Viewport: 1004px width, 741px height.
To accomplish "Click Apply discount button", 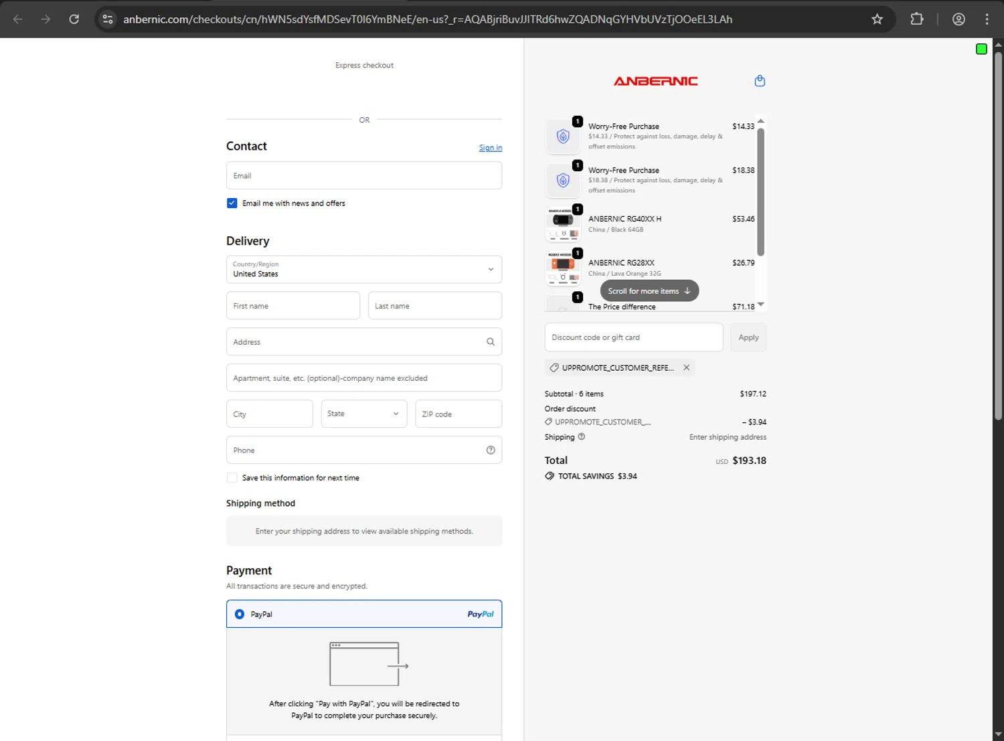I will (748, 337).
